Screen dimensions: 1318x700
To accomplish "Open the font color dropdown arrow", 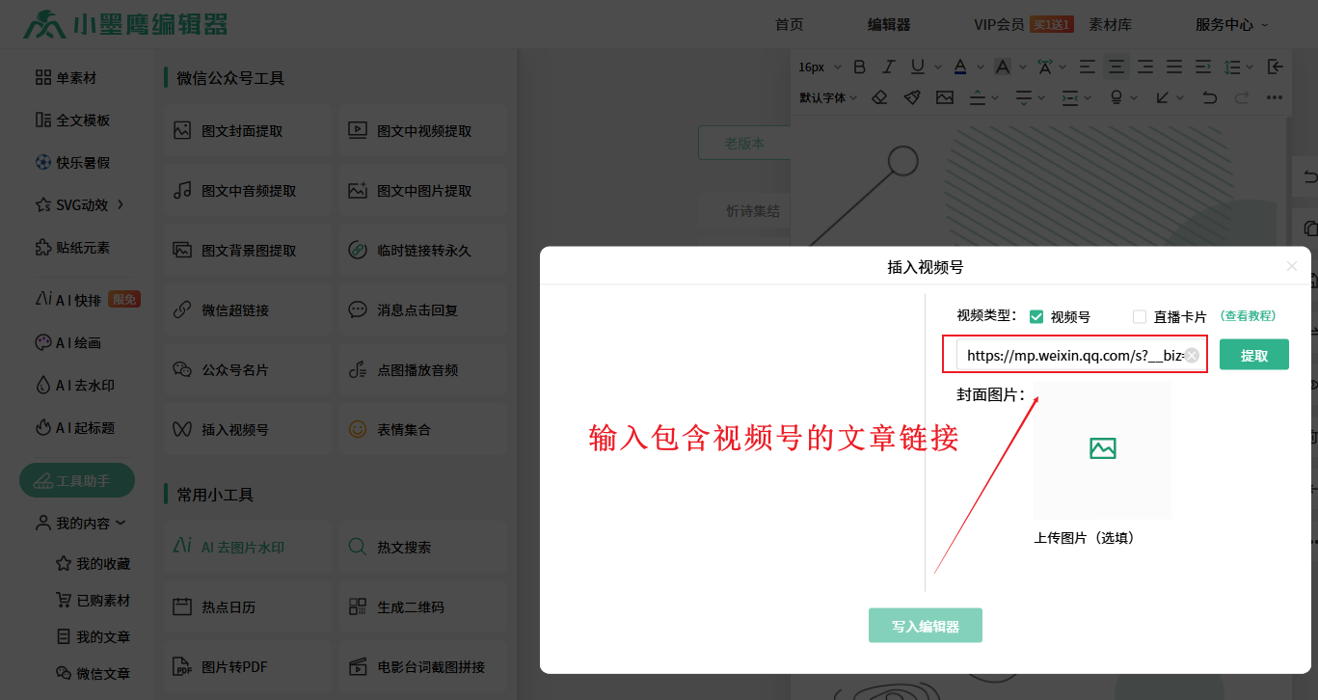I will click(981, 67).
